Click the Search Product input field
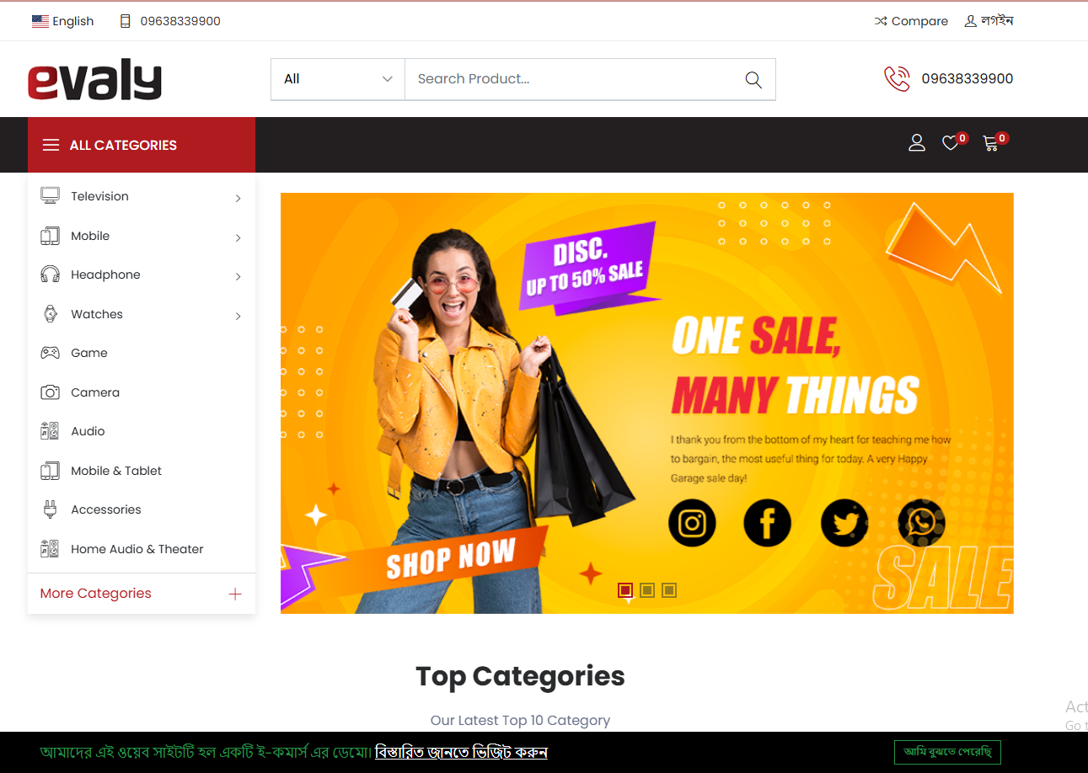The image size is (1088, 773). click(x=573, y=79)
